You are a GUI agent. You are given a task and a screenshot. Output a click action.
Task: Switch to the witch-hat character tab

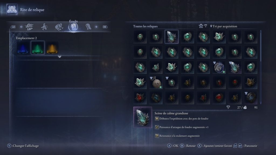(44, 27)
